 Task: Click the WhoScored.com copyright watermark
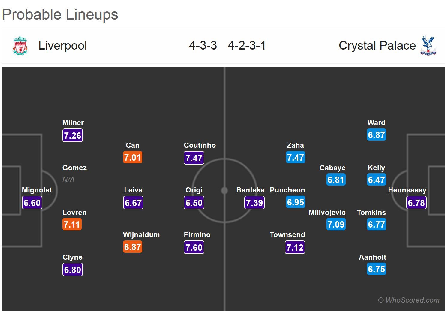(x=409, y=300)
